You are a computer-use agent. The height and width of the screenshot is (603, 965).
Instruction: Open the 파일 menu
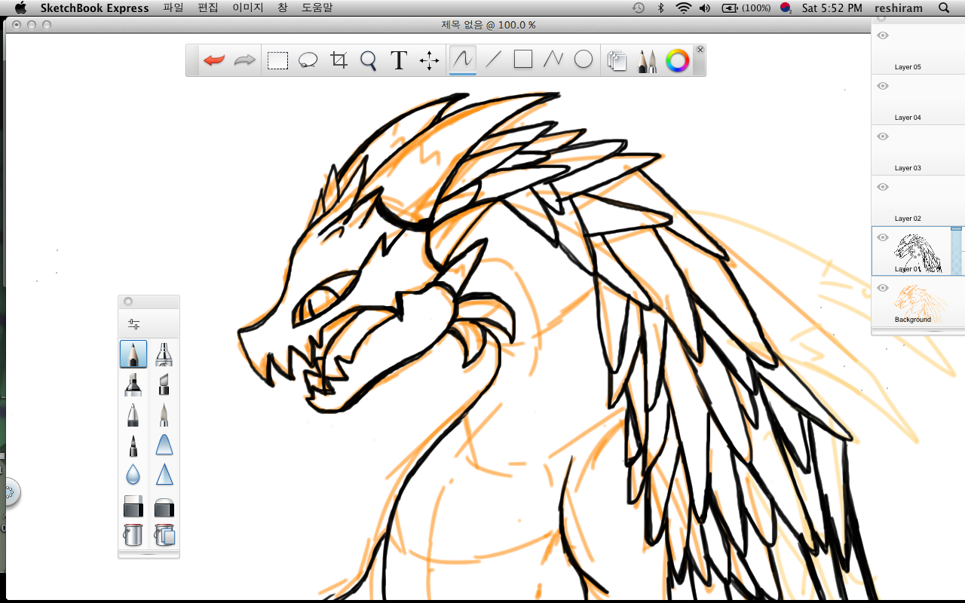173,8
